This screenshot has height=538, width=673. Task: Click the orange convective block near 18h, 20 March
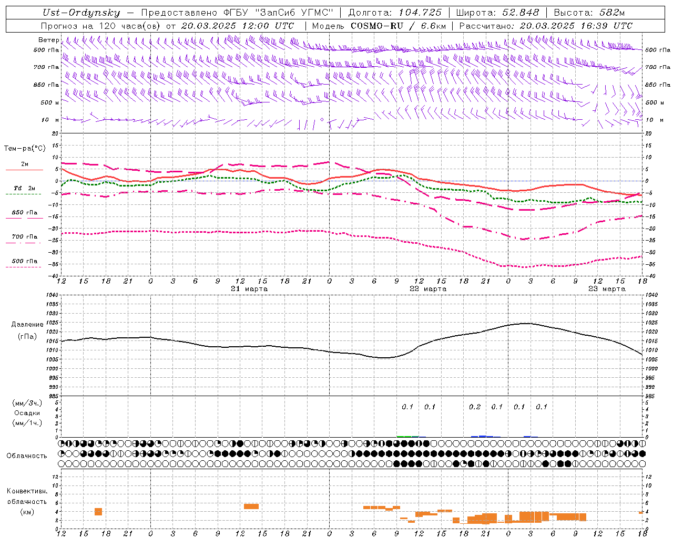pyautogui.click(x=98, y=512)
